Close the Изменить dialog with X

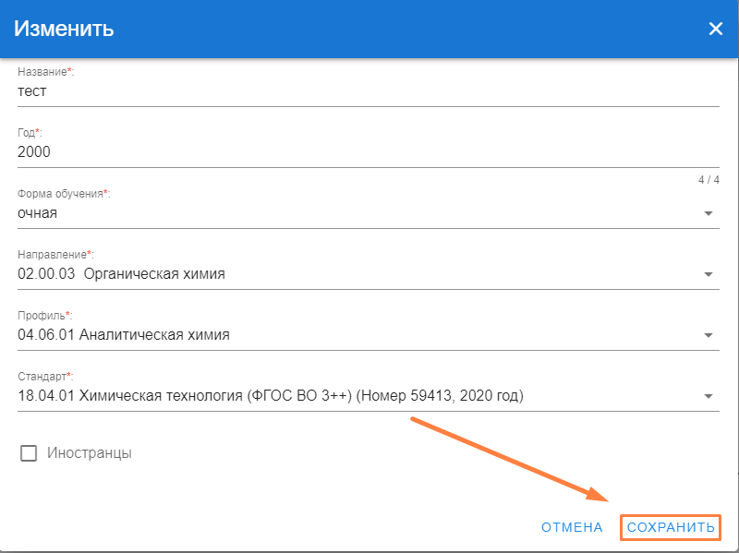[x=715, y=29]
